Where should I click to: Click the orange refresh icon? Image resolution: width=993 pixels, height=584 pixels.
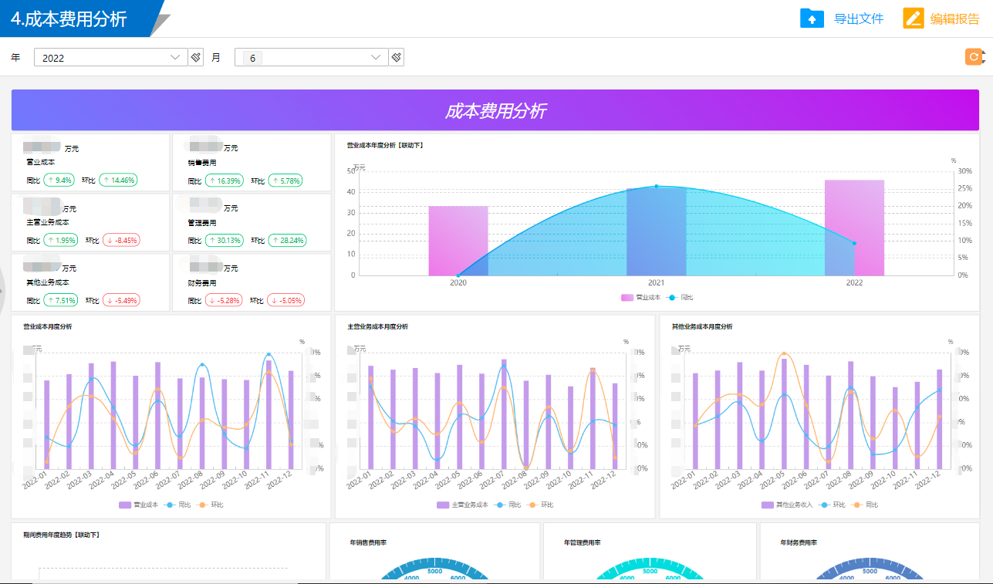click(x=974, y=56)
